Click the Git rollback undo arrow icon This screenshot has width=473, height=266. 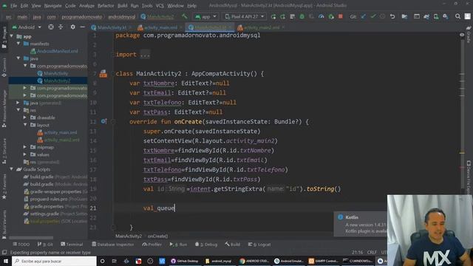click(x=392, y=16)
